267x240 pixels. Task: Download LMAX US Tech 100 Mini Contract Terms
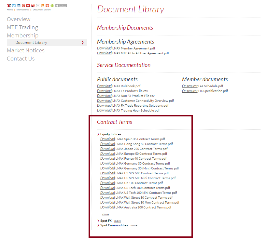pos(107,193)
